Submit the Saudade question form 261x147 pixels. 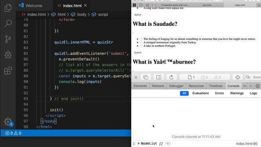(x=138, y=53)
